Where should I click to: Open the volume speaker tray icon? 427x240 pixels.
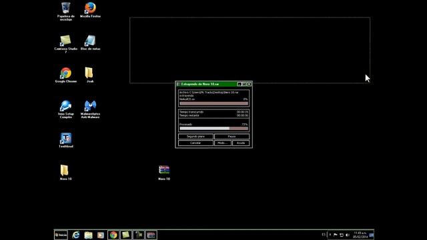point(348,235)
